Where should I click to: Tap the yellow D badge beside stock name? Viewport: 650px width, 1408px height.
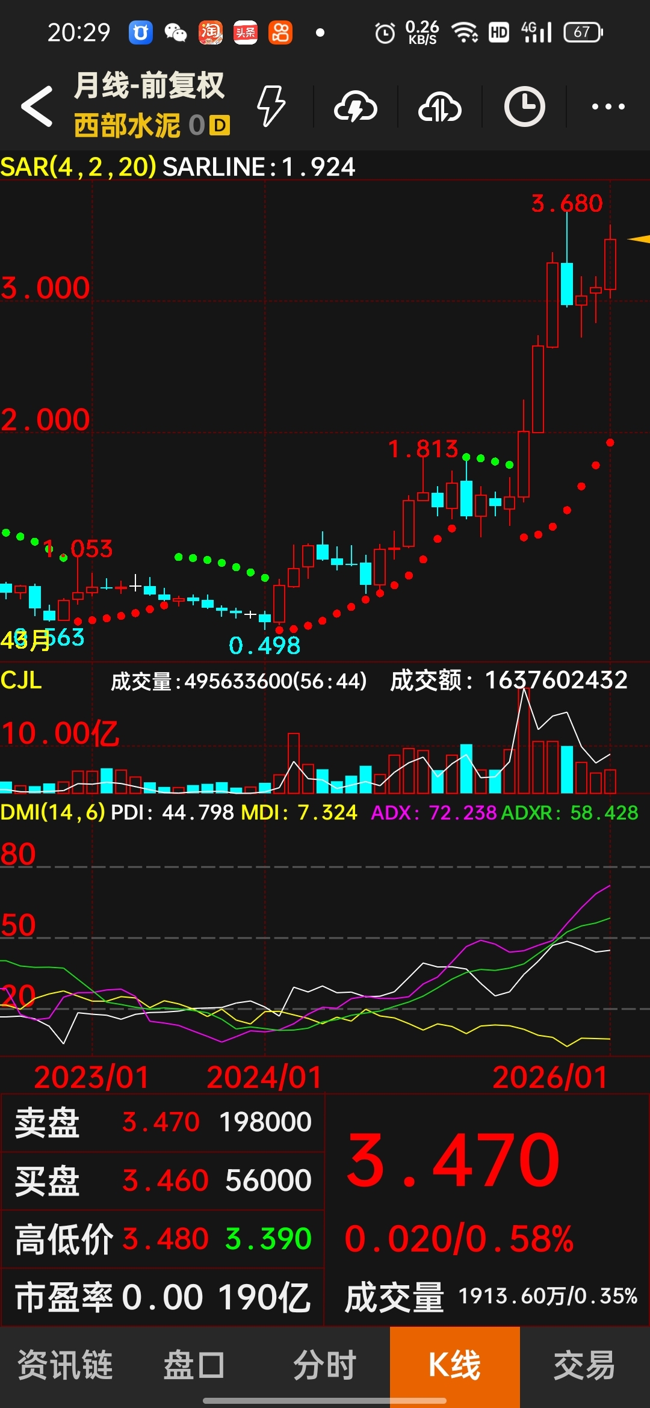pos(220,125)
